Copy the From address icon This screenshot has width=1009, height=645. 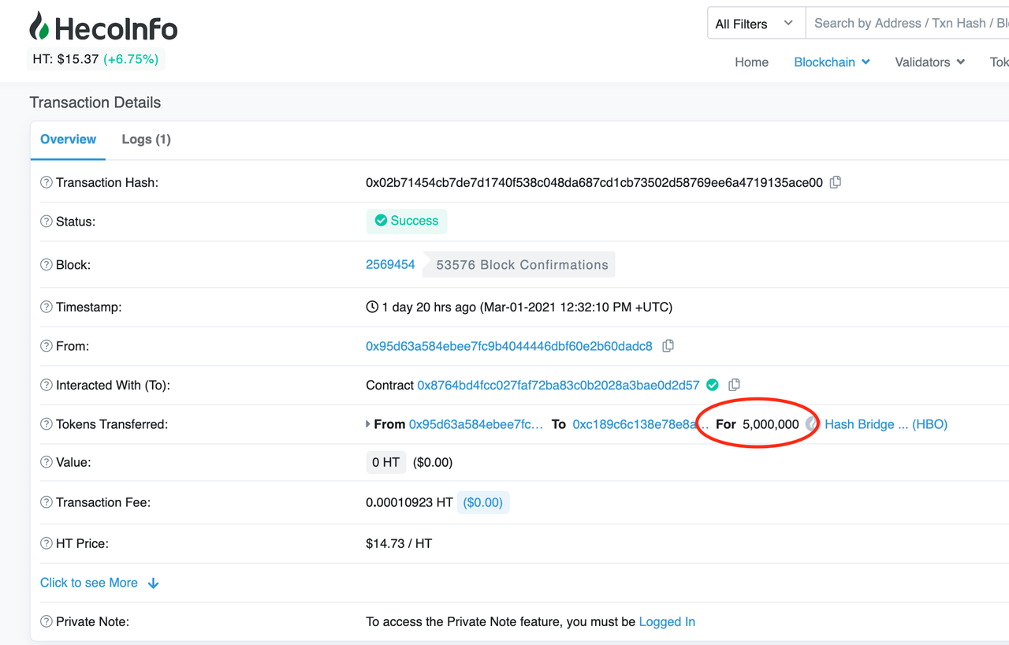[x=668, y=346]
